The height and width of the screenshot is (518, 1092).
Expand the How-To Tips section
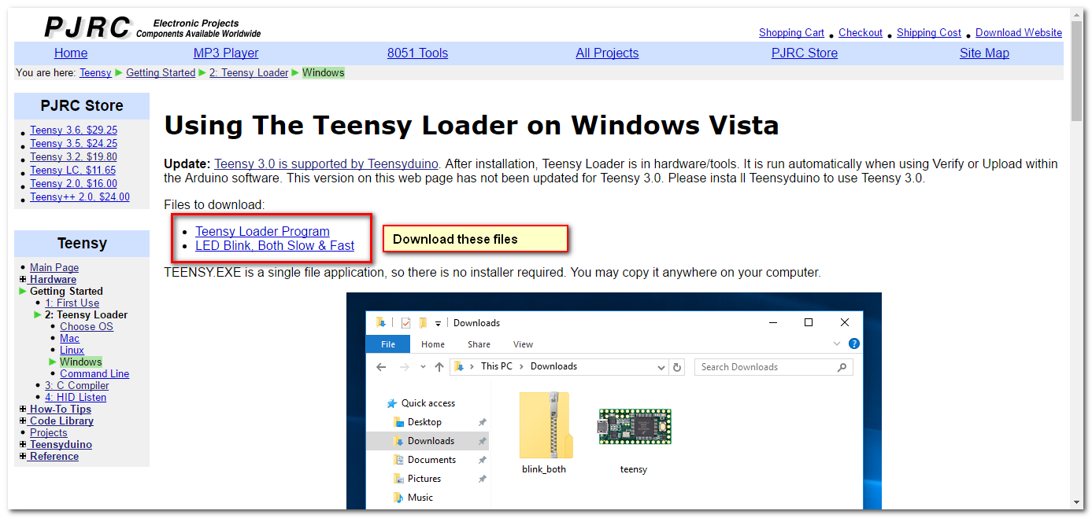[23, 409]
